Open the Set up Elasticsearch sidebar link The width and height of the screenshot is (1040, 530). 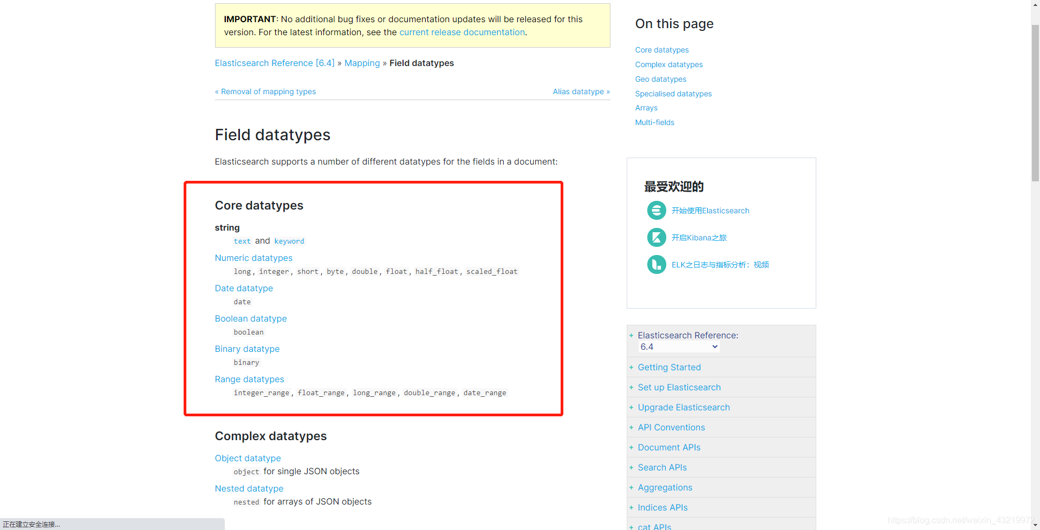[x=679, y=387]
